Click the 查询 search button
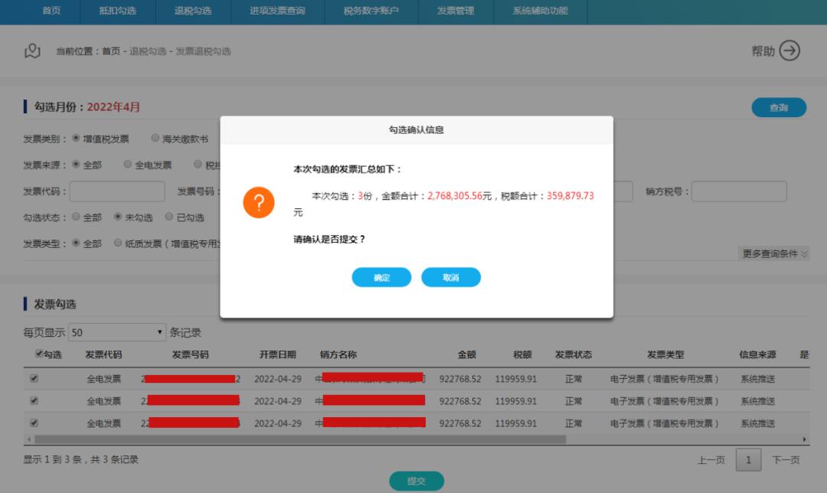 click(779, 107)
